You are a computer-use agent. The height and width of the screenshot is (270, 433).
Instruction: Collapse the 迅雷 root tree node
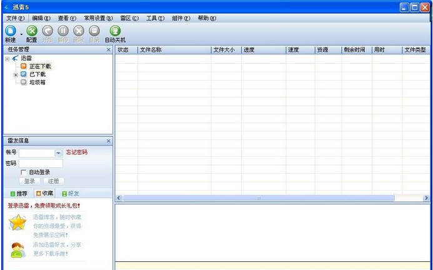[7, 58]
